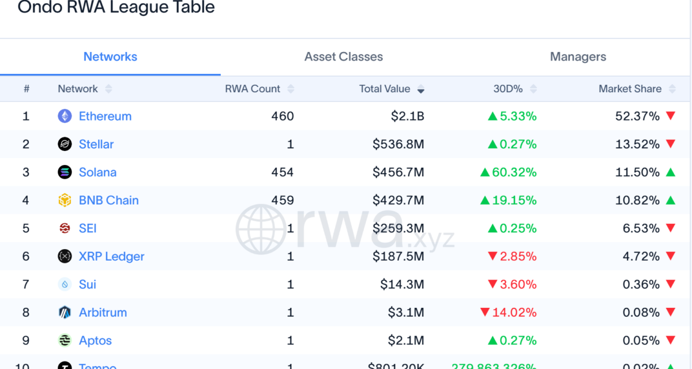
Task: Click XRP Ledger's 2.85% 30D change
Action: click(x=512, y=256)
